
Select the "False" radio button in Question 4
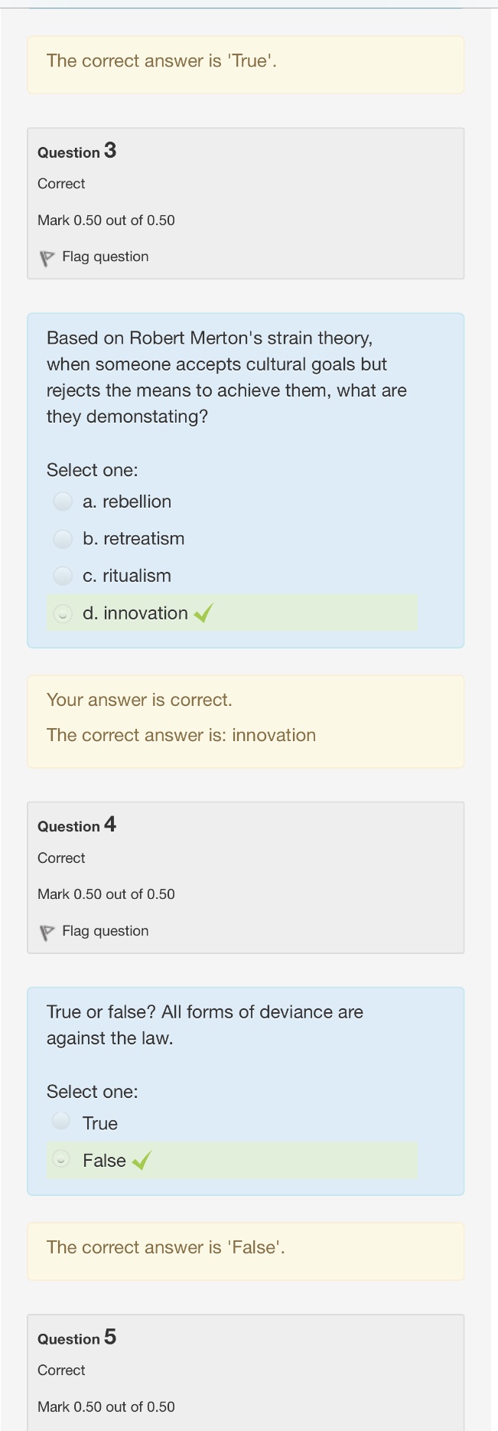[x=61, y=1159]
